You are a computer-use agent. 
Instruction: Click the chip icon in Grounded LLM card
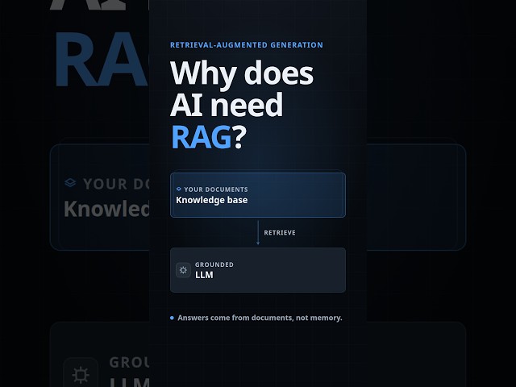pos(183,270)
